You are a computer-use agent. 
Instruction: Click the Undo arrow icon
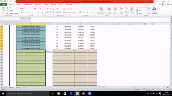tap(7, 1)
